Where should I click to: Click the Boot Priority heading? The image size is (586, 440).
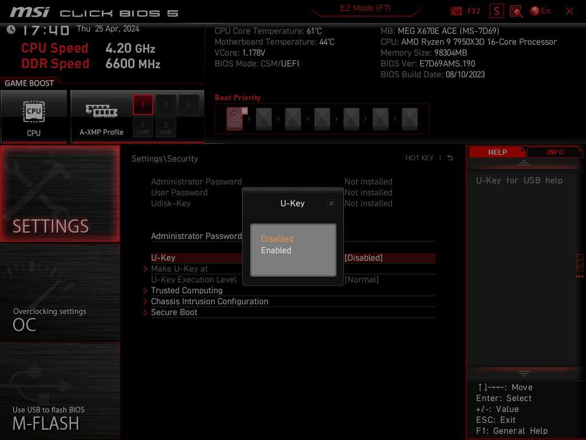tap(237, 97)
